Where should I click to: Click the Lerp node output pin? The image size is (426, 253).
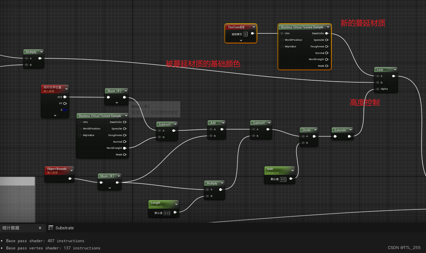(394, 76)
